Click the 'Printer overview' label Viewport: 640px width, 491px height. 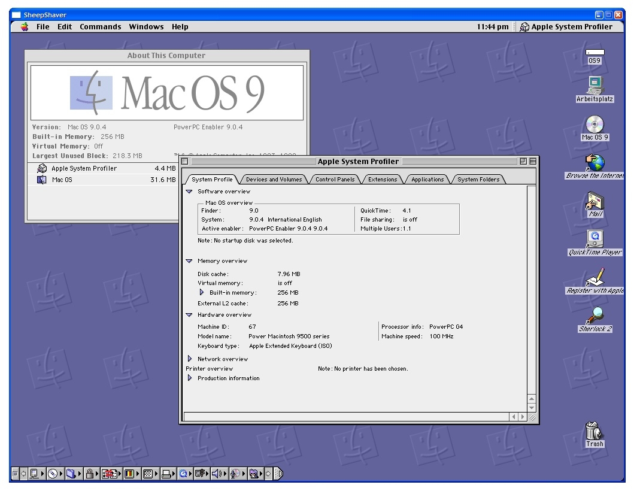[x=210, y=369]
